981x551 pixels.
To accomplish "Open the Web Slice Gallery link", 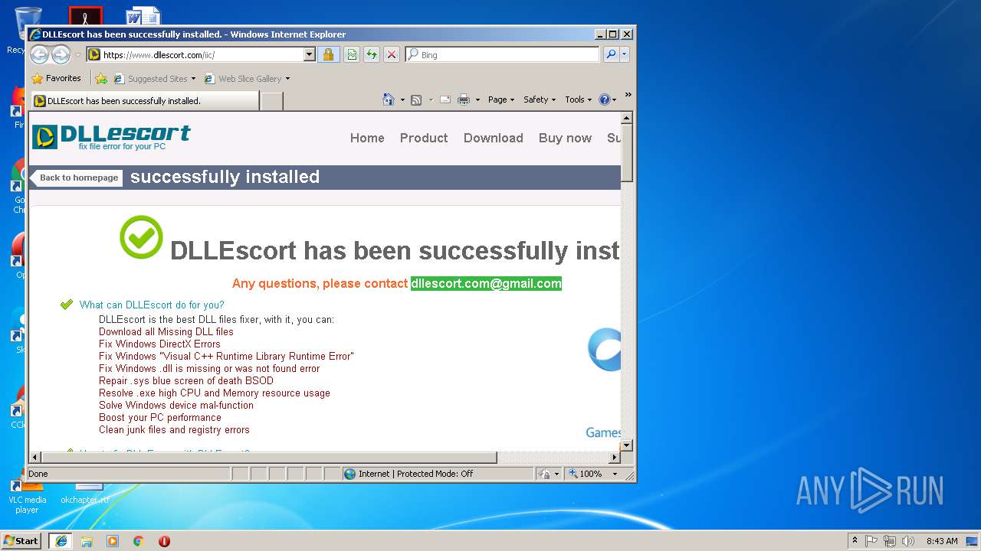I will click(x=246, y=78).
